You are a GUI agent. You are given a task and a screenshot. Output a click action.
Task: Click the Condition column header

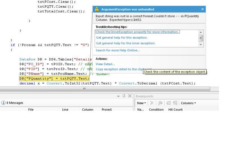(x=156, y=109)
